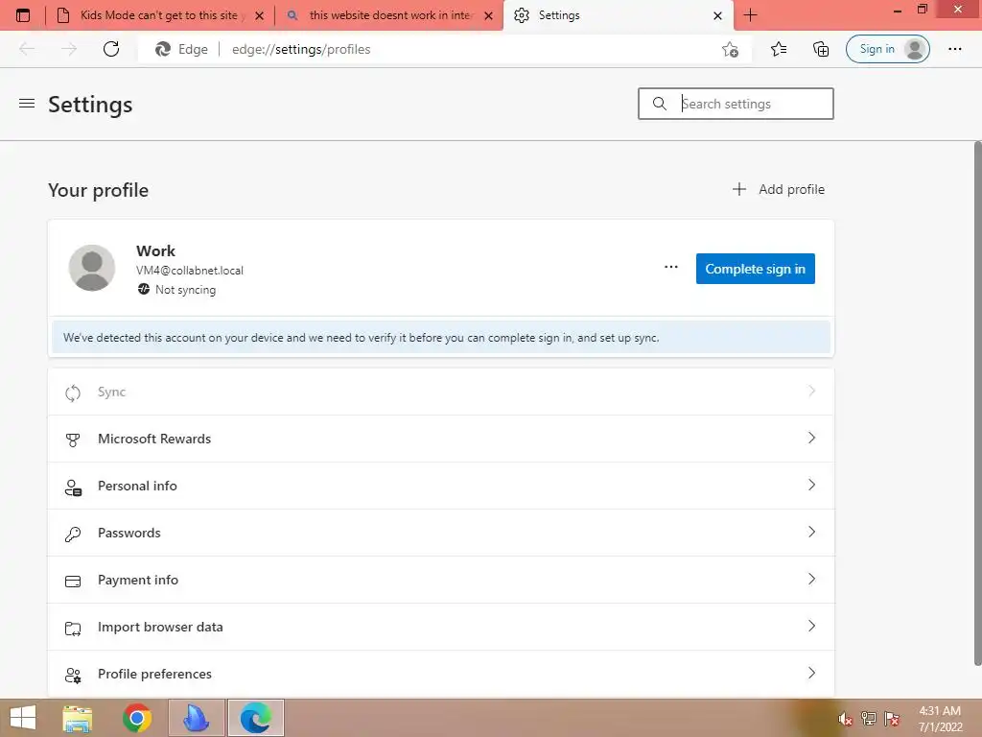Click the browser Forward arrow
The image size is (982, 737).
tap(69, 49)
